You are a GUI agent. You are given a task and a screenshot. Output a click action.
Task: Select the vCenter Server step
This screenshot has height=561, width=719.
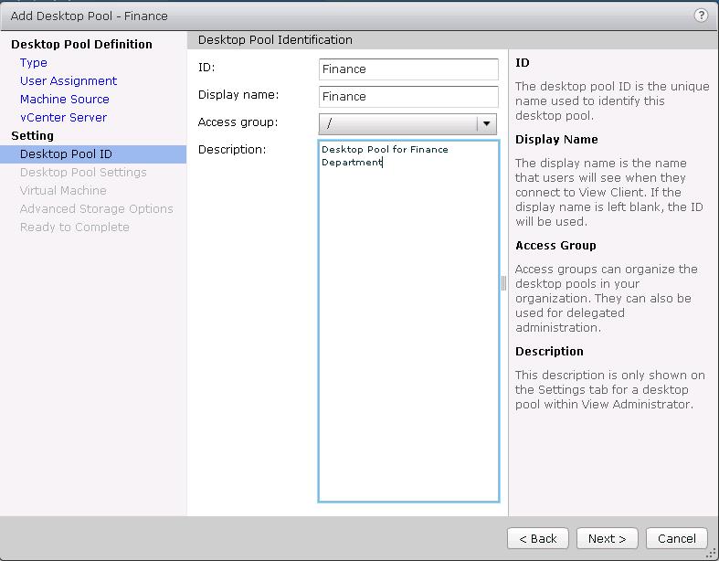[63, 118]
